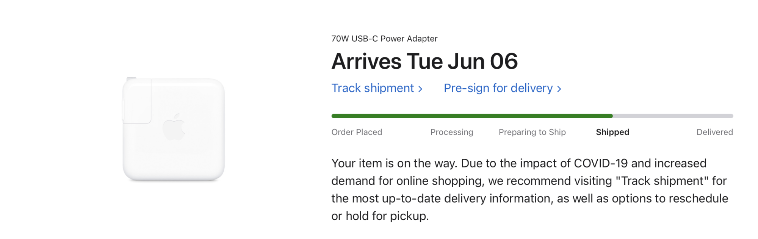Click the Arrives Tue Jun 06 heading
This screenshot has width=758, height=239.
pos(424,61)
